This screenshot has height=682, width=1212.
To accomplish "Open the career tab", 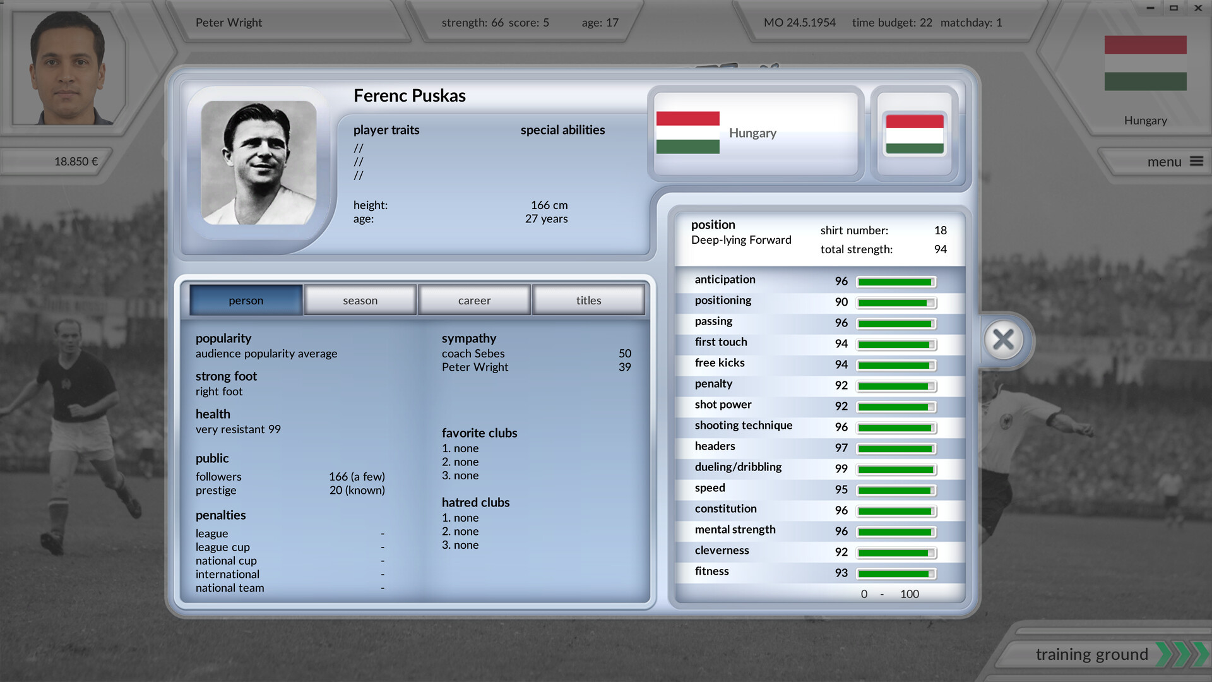I will click(474, 300).
